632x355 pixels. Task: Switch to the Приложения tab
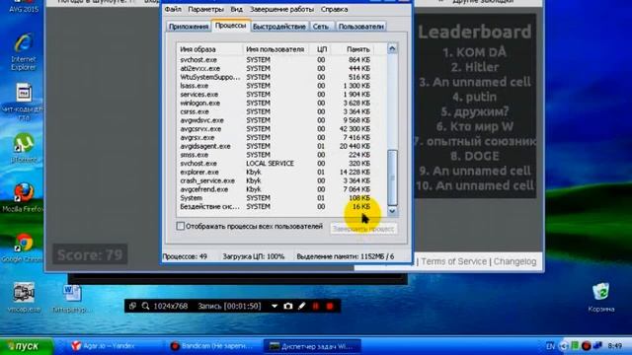tap(189, 27)
